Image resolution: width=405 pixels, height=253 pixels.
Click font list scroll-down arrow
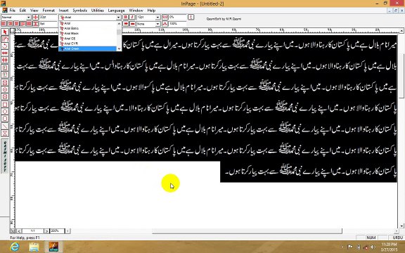point(119,48)
